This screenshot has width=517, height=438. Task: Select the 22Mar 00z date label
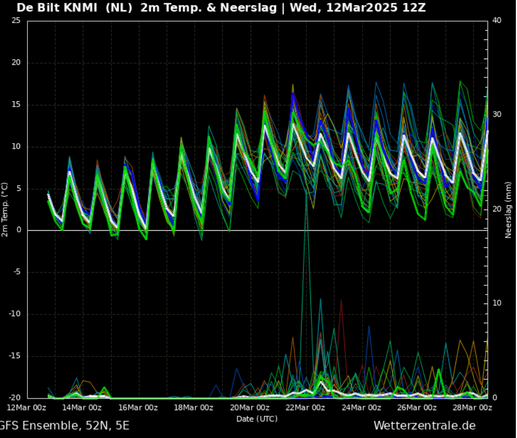306,407
